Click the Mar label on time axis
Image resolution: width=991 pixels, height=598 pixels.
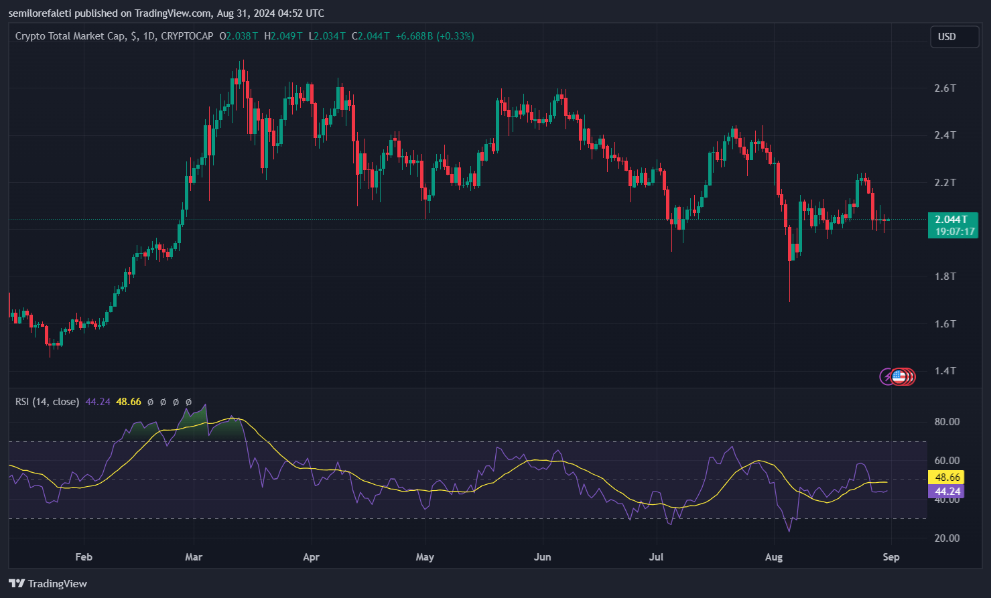[x=194, y=557]
